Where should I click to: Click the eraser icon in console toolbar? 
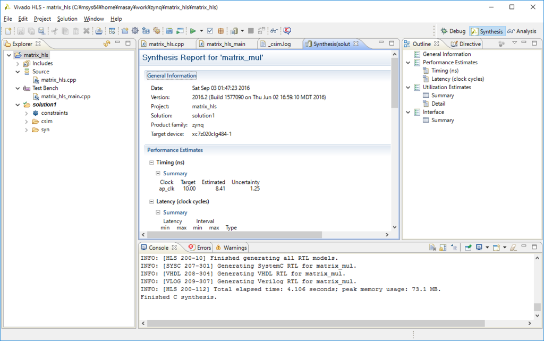pyautogui.click(x=513, y=248)
